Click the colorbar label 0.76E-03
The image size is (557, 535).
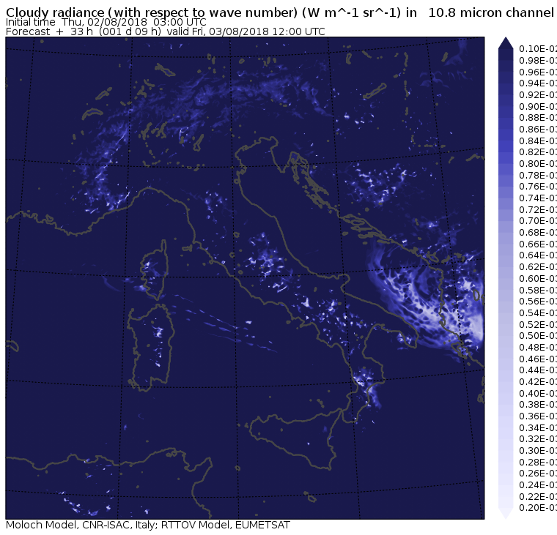[x=538, y=187]
